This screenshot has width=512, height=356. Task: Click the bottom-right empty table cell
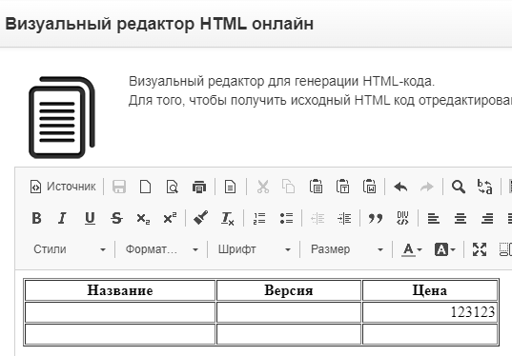tap(430, 334)
